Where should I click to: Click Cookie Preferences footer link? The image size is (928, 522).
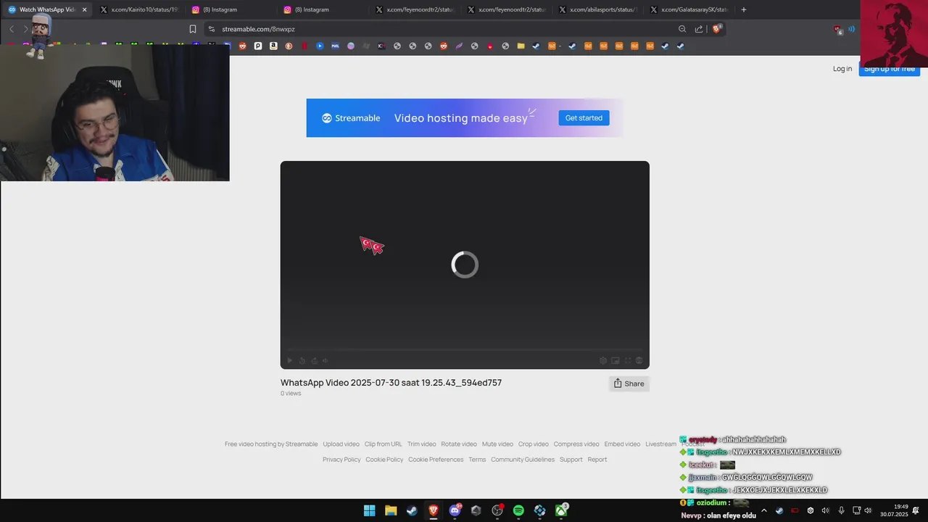click(436, 460)
